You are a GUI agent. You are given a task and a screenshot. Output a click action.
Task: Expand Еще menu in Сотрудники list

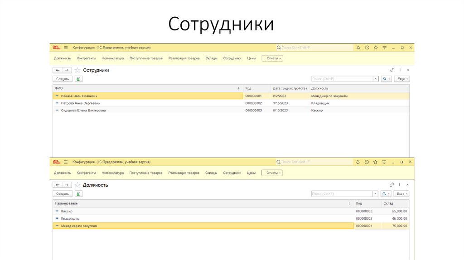click(x=402, y=79)
